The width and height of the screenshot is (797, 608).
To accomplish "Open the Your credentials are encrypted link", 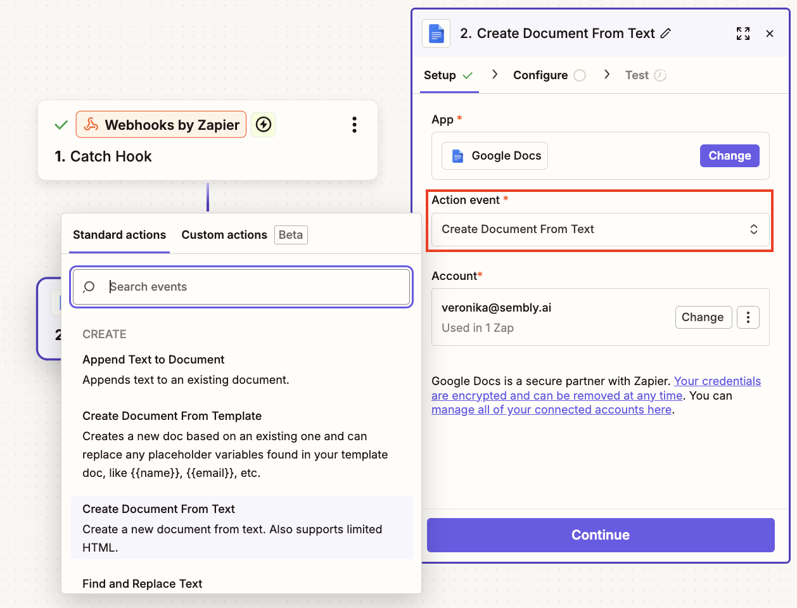I will pos(596,388).
